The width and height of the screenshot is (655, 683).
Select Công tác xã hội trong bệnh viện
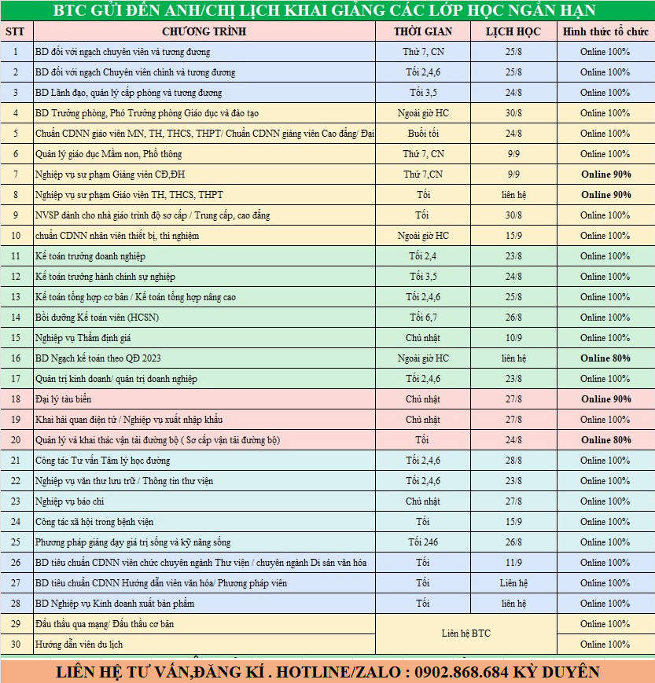[204, 522]
